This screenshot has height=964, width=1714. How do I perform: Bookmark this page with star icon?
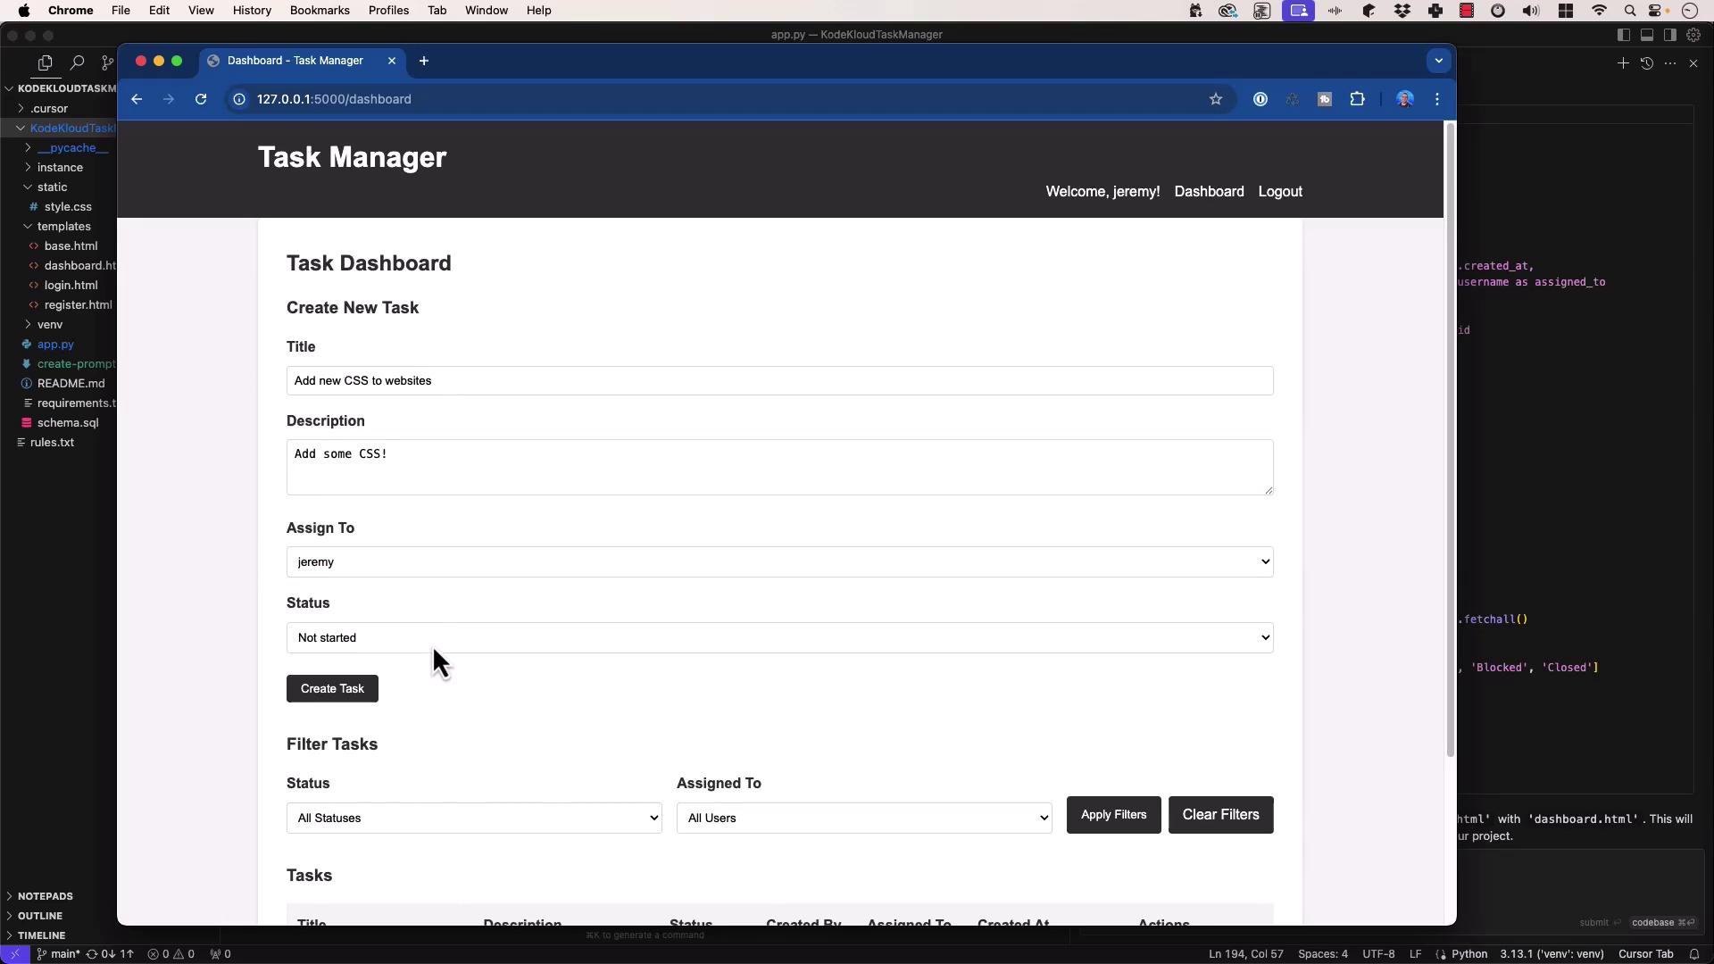pyautogui.click(x=1215, y=99)
